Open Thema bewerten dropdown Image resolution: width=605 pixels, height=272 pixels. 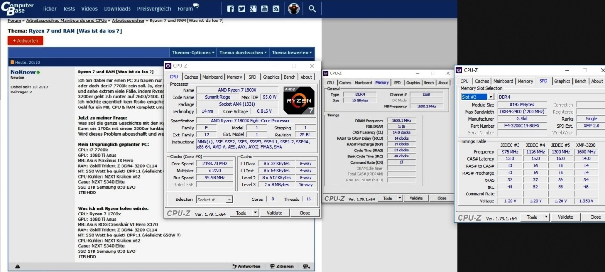coord(292,53)
